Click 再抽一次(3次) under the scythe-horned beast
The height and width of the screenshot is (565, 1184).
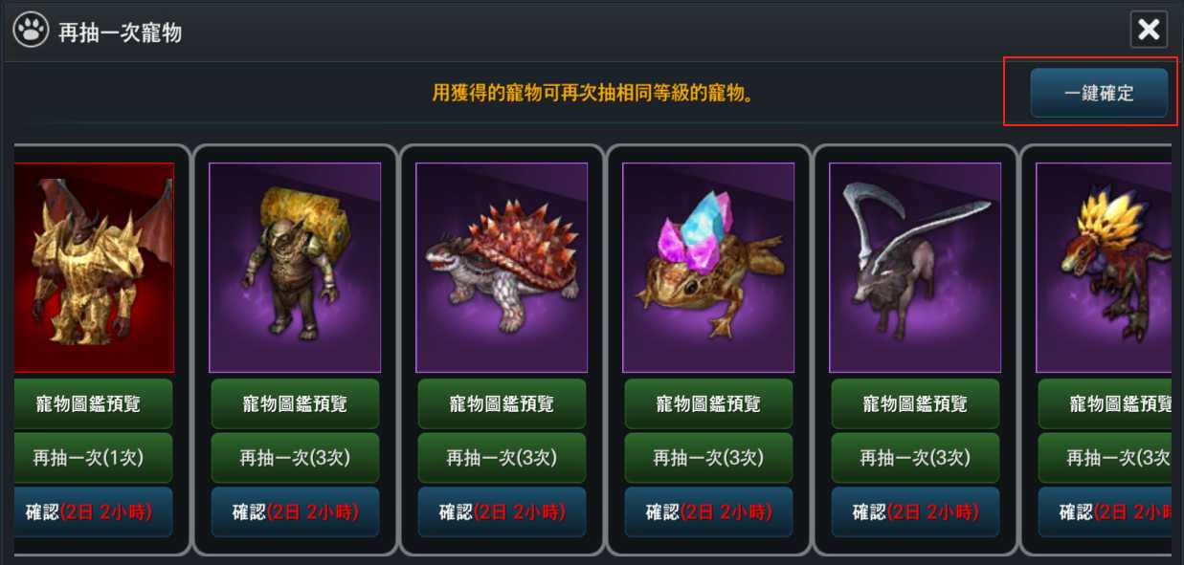point(915,457)
